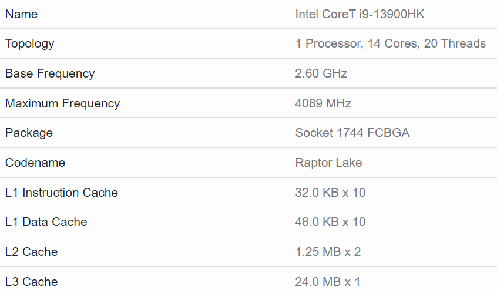Select the Intel CoreT i9-13900HK value
The width and height of the screenshot is (497, 293).
tap(360, 14)
